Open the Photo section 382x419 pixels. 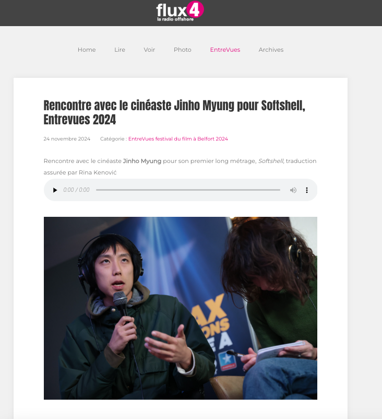(x=183, y=50)
